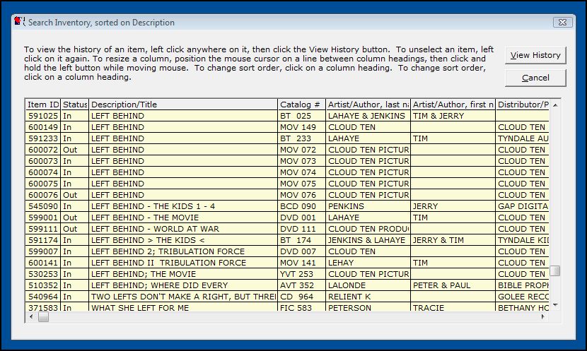Click the horizontal scrollbar right arrow
The width and height of the screenshot is (587, 351).
coord(542,317)
